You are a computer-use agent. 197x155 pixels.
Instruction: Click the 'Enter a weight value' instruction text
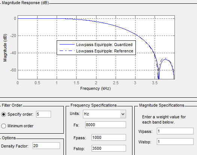point(164,119)
